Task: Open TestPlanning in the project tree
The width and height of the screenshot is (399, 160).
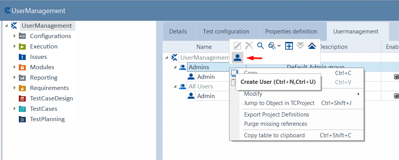Action: 47,119
